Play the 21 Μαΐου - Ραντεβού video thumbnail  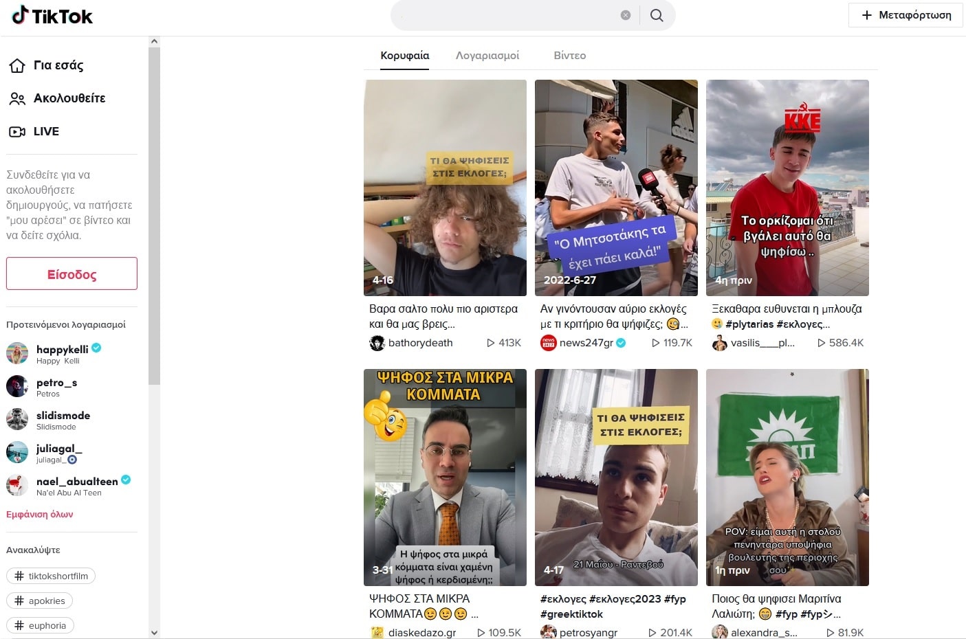tap(616, 478)
